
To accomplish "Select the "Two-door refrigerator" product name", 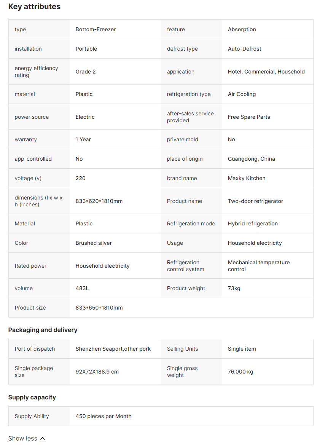I will pos(255,201).
